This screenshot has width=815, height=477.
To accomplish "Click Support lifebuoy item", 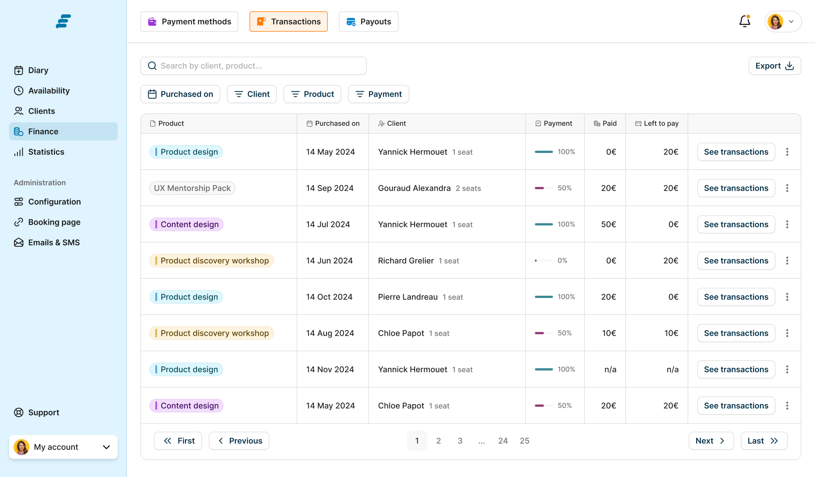I will (x=43, y=412).
